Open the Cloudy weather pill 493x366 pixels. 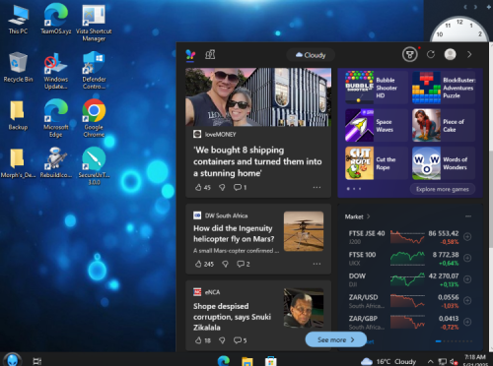coord(311,55)
